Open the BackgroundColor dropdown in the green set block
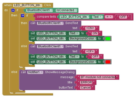The image size is (136, 98). (83, 38)
